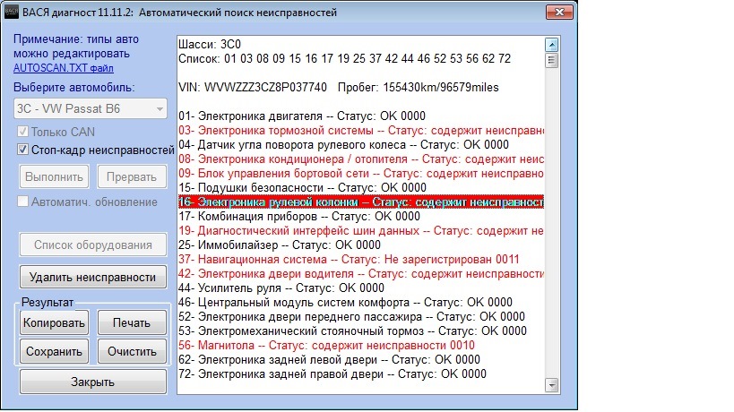
Task: Click the results scrollbar thumb
Action: tap(552, 60)
